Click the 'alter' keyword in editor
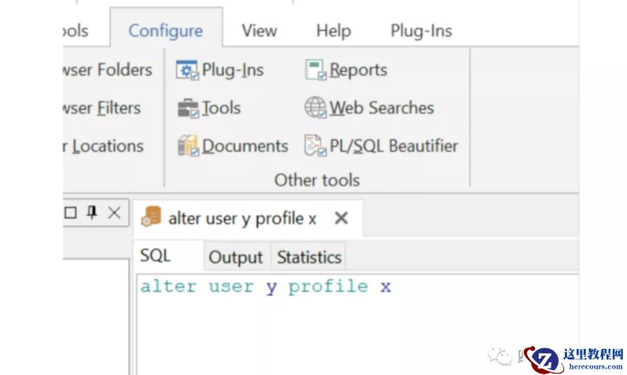Screen dimensions: 627x375 click(168, 287)
